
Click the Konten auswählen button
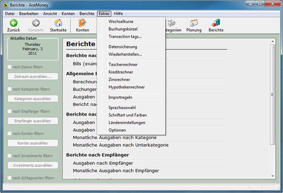(x=33, y=143)
